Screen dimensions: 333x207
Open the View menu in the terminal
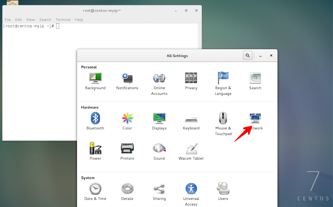click(31, 19)
